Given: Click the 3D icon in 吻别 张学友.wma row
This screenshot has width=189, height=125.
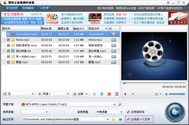Looking at the screenshot, I should 114,45.
